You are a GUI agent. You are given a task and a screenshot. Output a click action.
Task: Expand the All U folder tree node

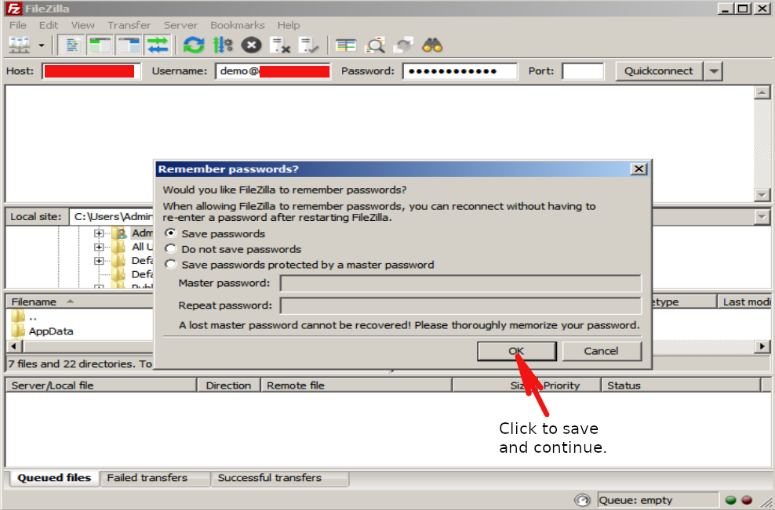click(99, 247)
